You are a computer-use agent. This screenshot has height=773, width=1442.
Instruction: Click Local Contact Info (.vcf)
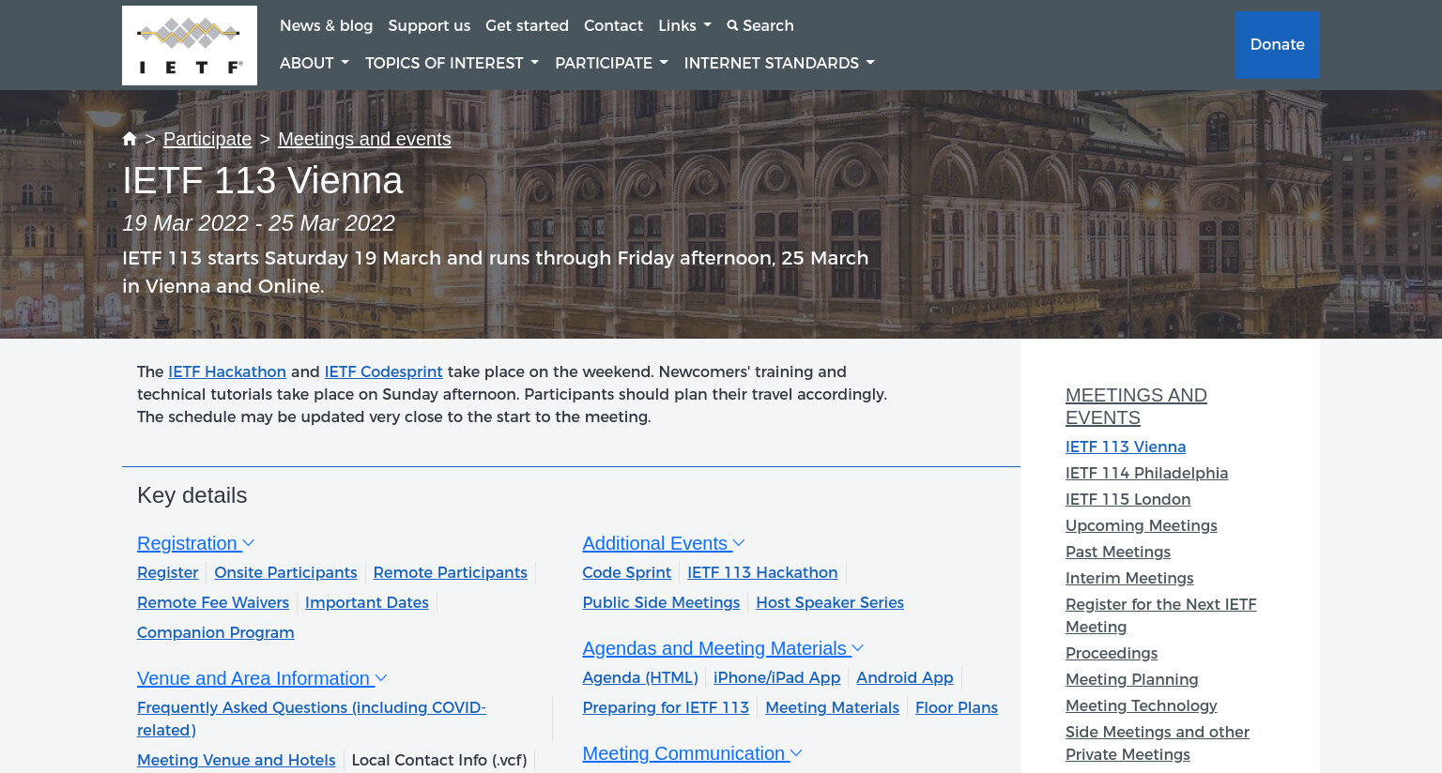point(439,760)
